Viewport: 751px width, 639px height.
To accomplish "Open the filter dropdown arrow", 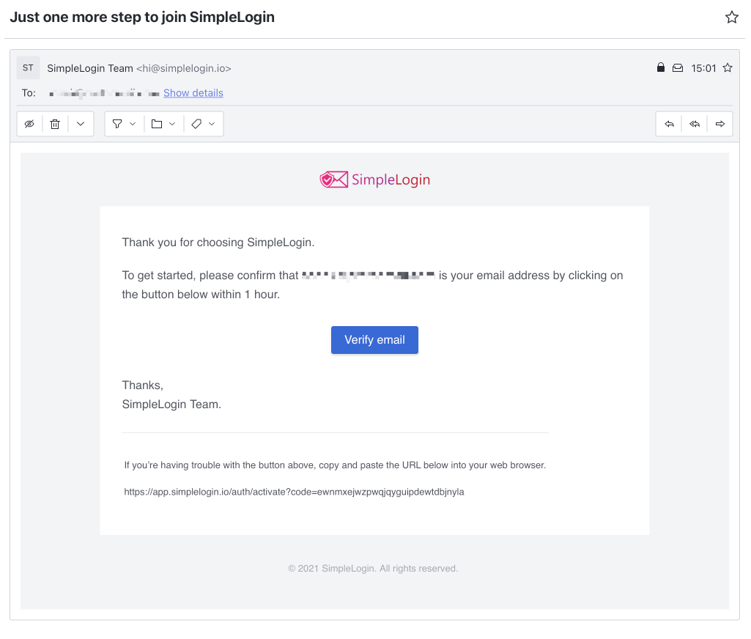I will tap(133, 124).
